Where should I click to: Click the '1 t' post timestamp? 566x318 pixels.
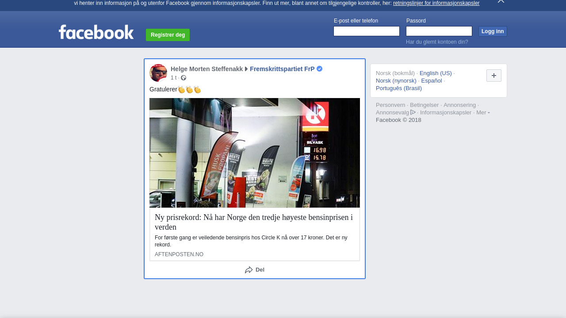[x=173, y=78]
